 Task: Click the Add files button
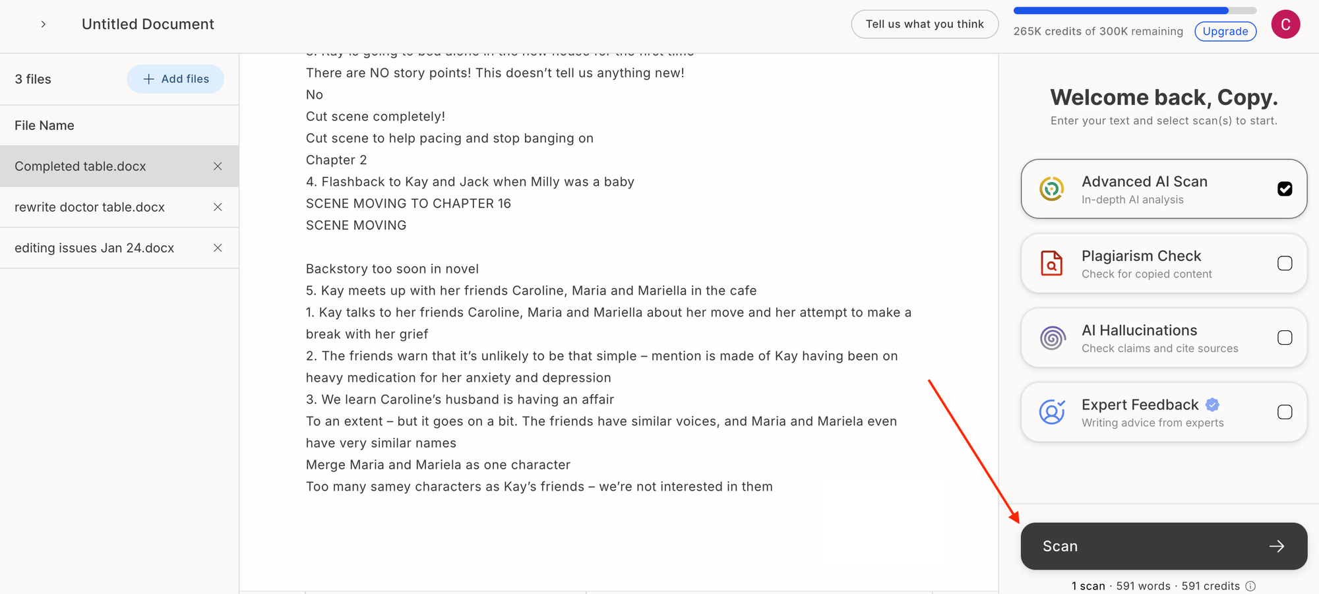[x=175, y=79]
